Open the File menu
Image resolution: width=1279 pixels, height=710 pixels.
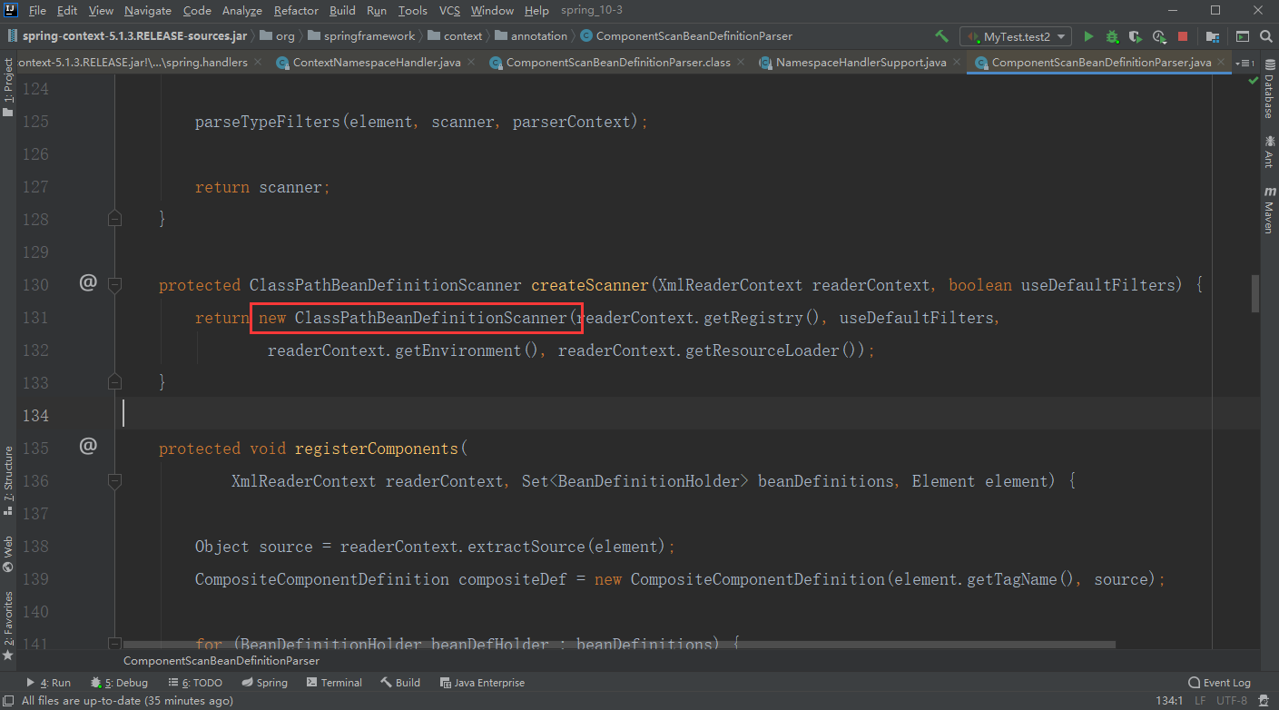[x=37, y=11]
